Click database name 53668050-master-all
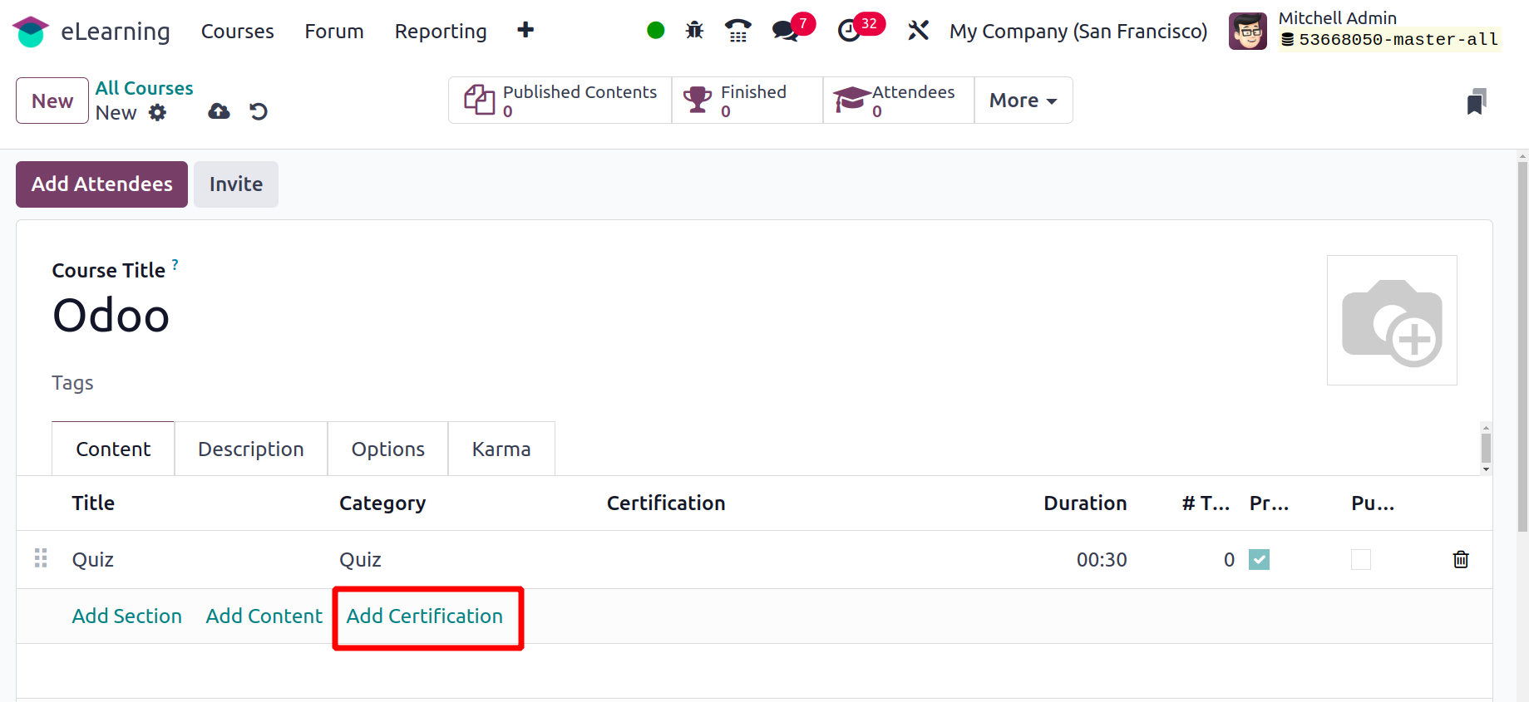 [1390, 40]
